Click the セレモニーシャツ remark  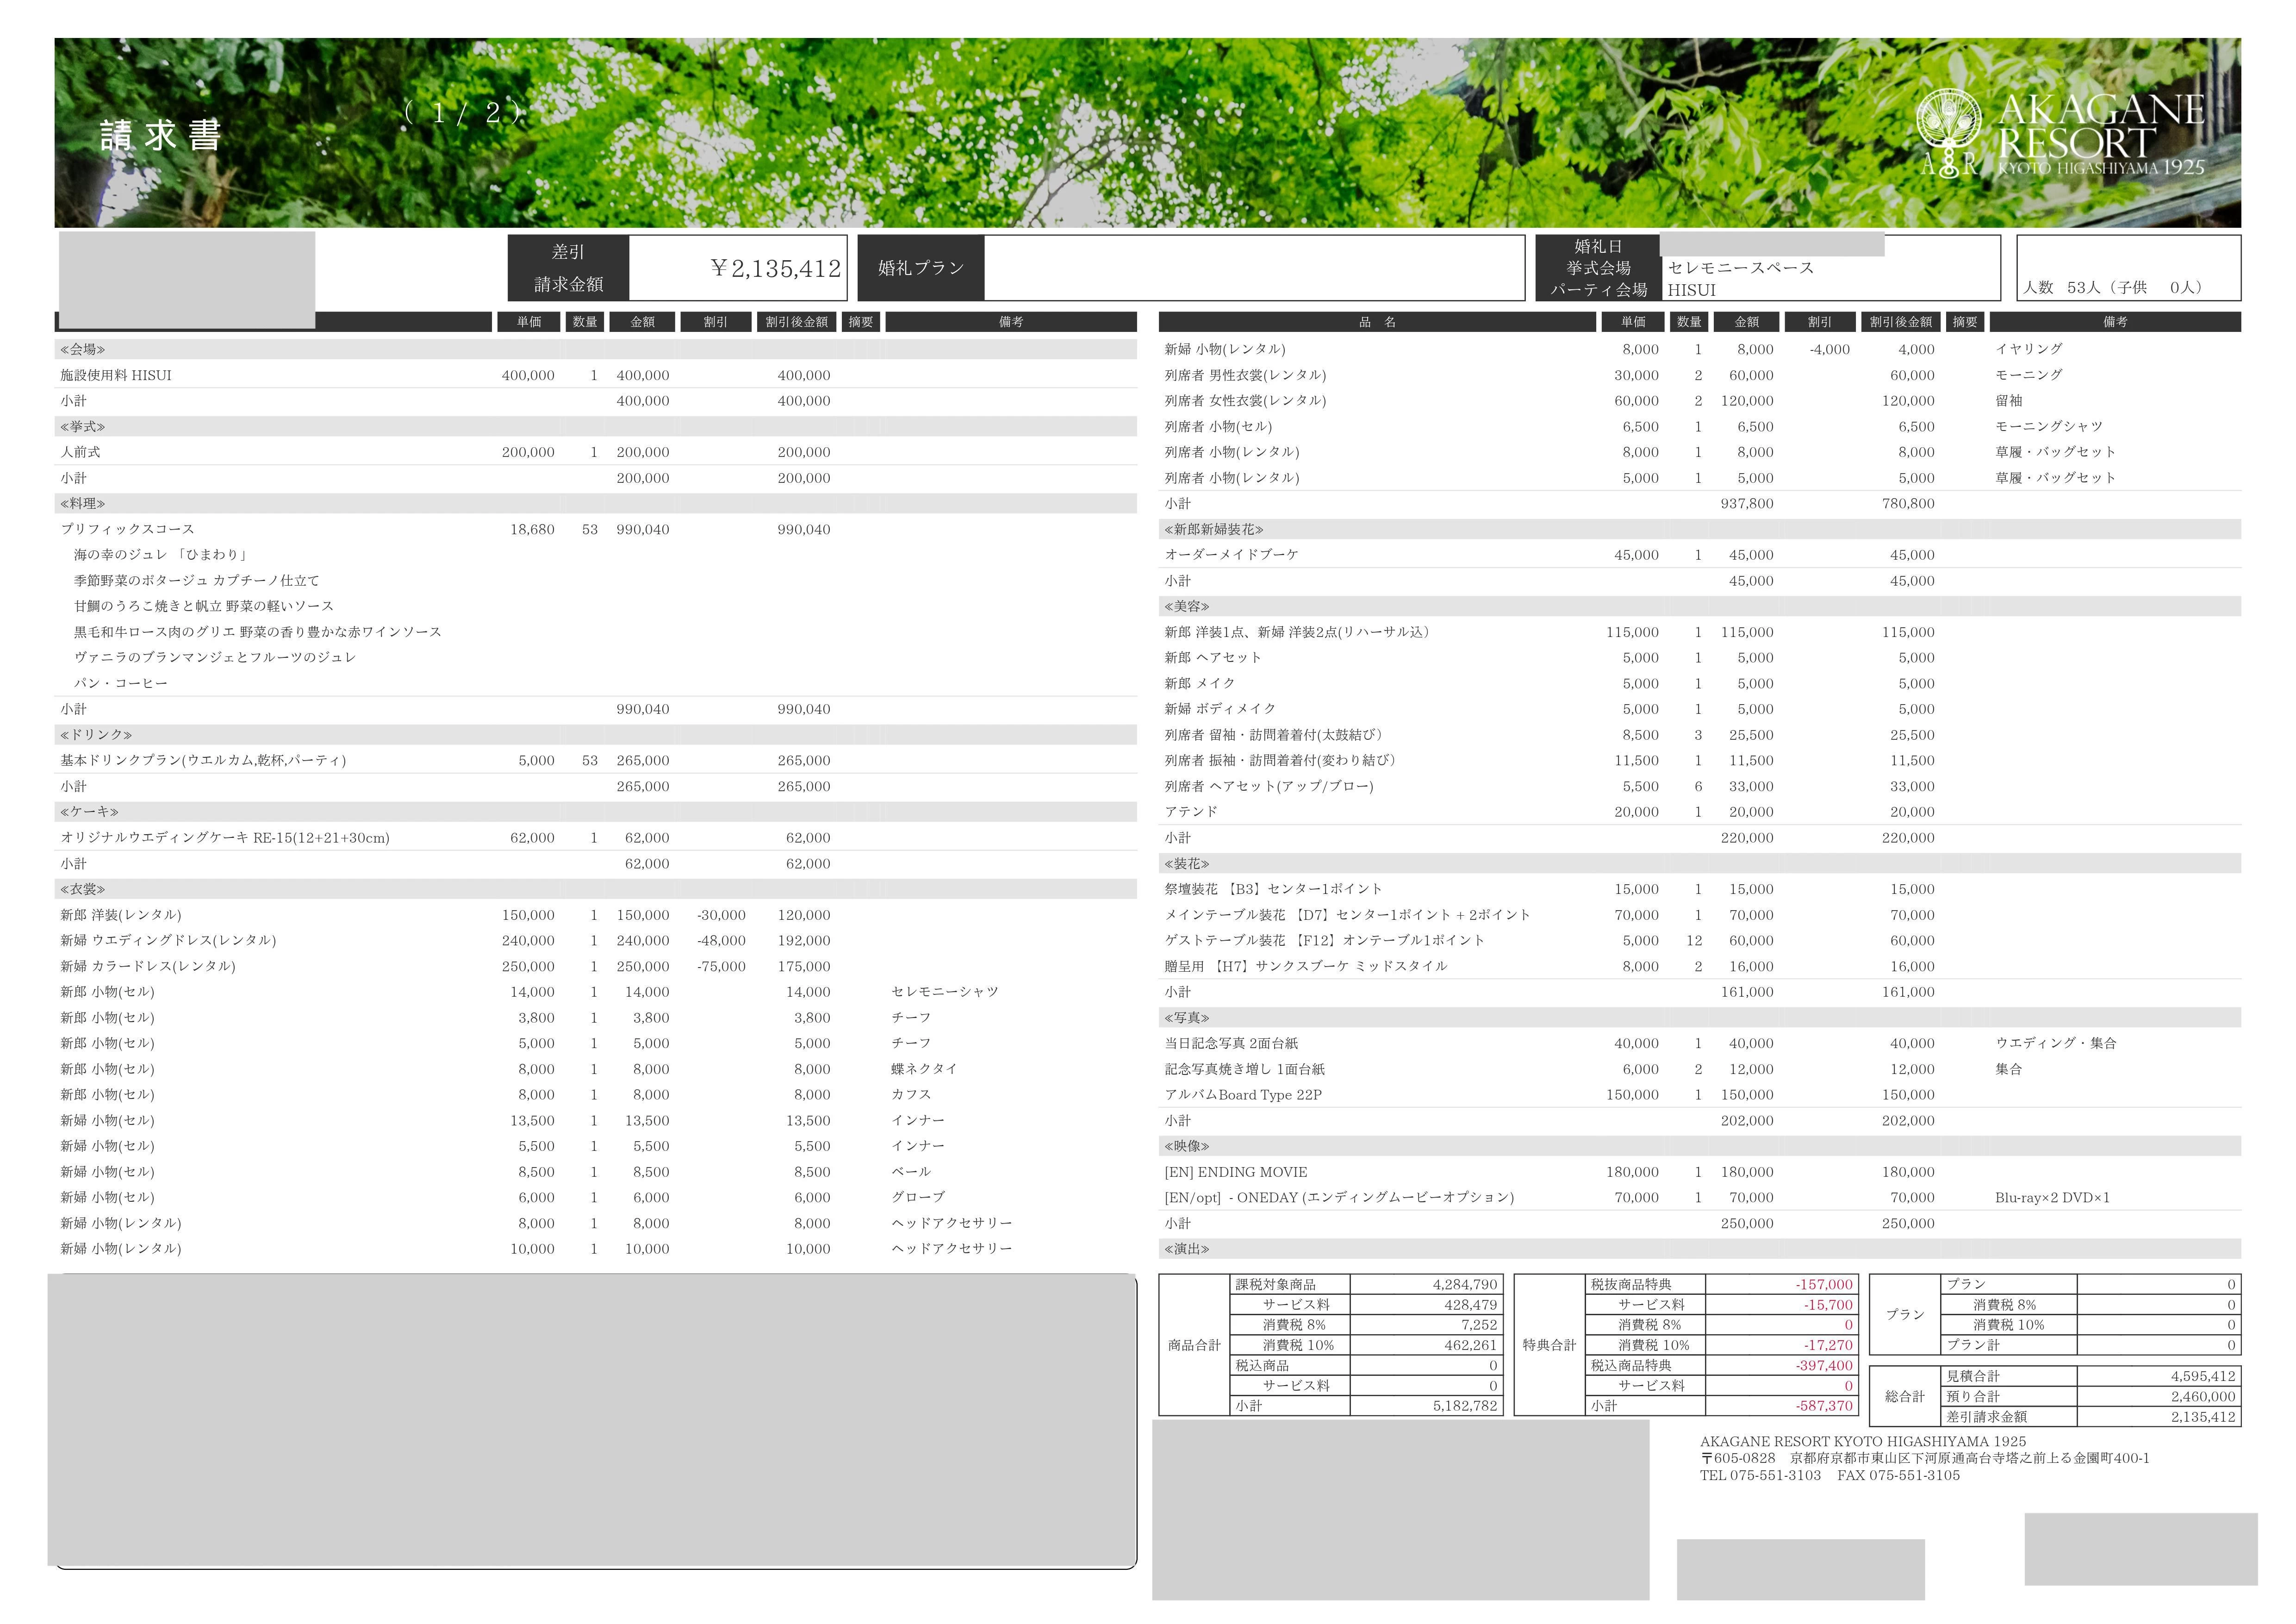pyautogui.click(x=945, y=992)
